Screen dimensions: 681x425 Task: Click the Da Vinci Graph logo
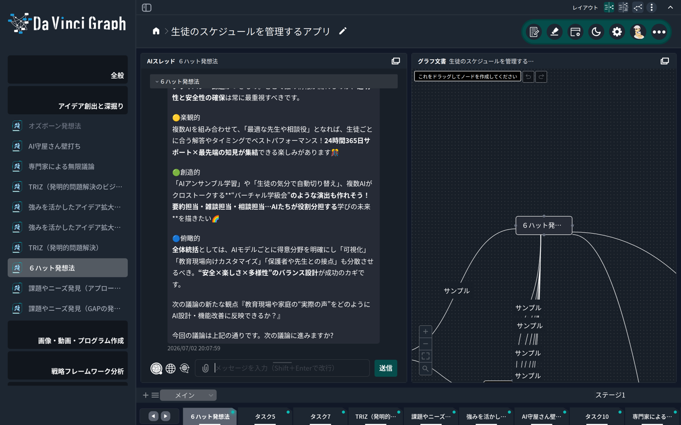click(x=67, y=23)
